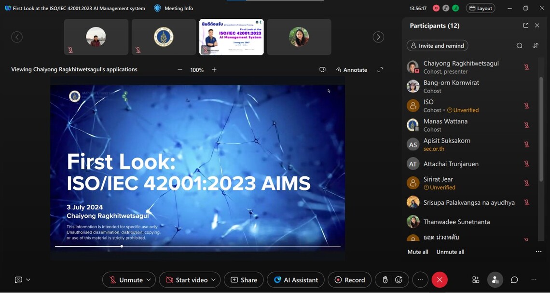Screen dimensions: 550x293
Task: Open Meeting Info at the top
Action: [174, 8]
